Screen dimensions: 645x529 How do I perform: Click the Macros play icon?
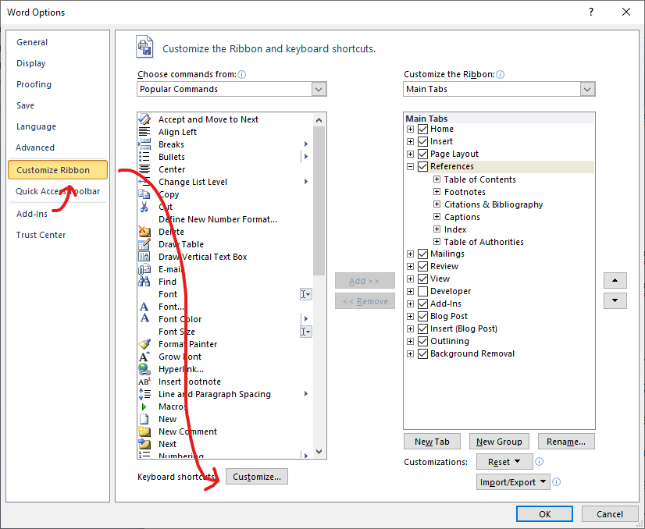tap(144, 407)
